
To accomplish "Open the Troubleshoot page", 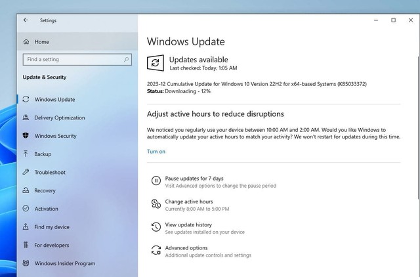I will 77,172.
